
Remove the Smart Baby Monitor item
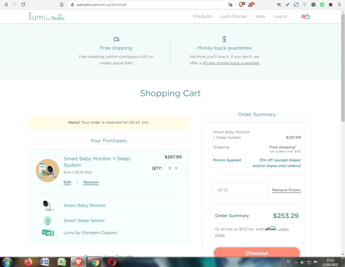click(x=91, y=182)
